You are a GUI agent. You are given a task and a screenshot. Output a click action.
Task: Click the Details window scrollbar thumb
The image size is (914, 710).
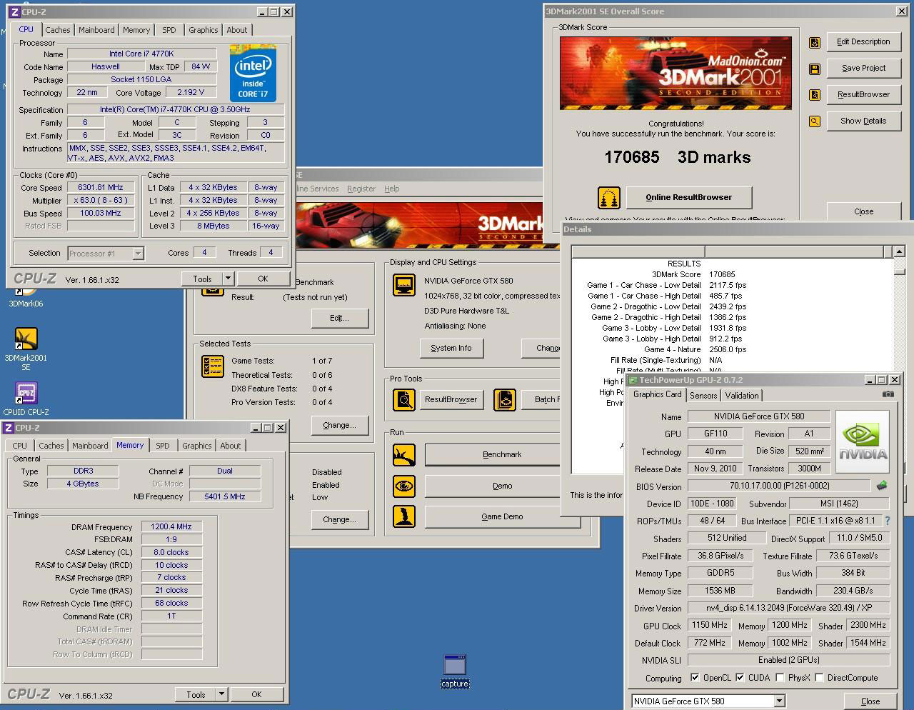(899, 271)
